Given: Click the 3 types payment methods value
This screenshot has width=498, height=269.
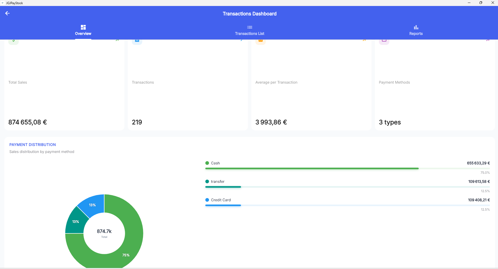Looking at the screenshot, I should pos(390,122).
